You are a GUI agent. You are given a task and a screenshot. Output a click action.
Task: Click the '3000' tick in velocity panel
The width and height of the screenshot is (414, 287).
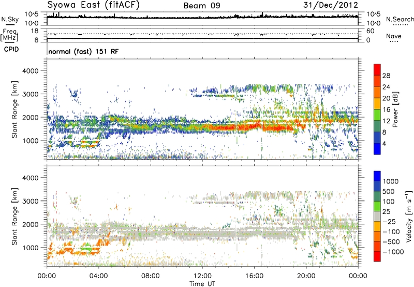pyautogui.click(x=30, y=201)
